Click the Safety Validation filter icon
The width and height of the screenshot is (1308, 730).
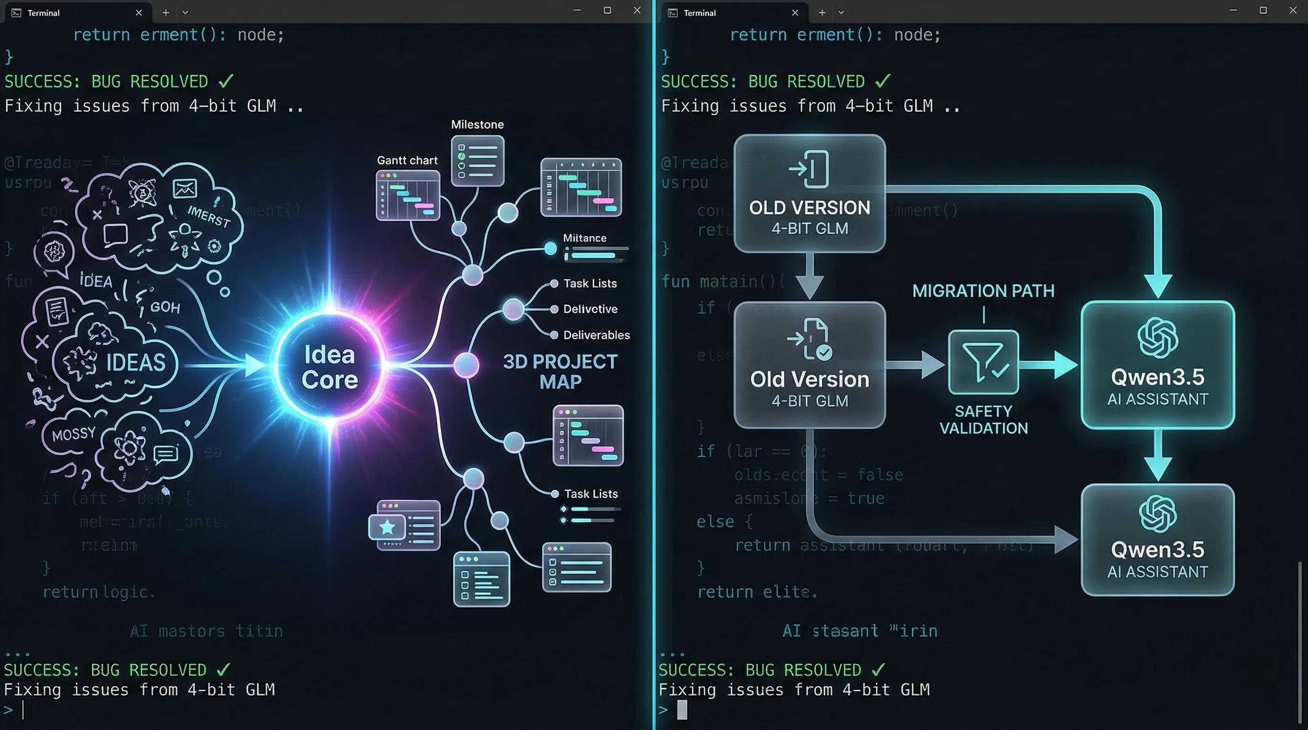click(x=983, y=362)
